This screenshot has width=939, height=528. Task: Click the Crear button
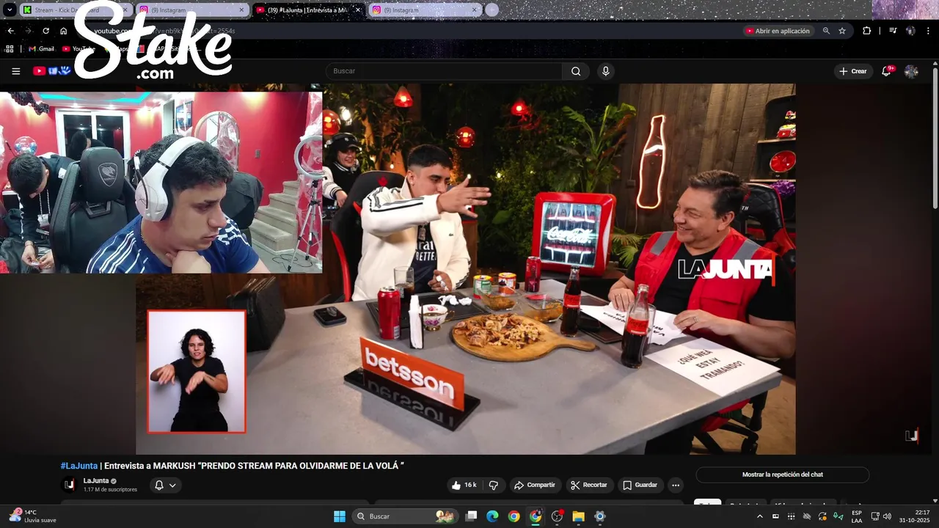pyautogui.click(x=853, y=71)
